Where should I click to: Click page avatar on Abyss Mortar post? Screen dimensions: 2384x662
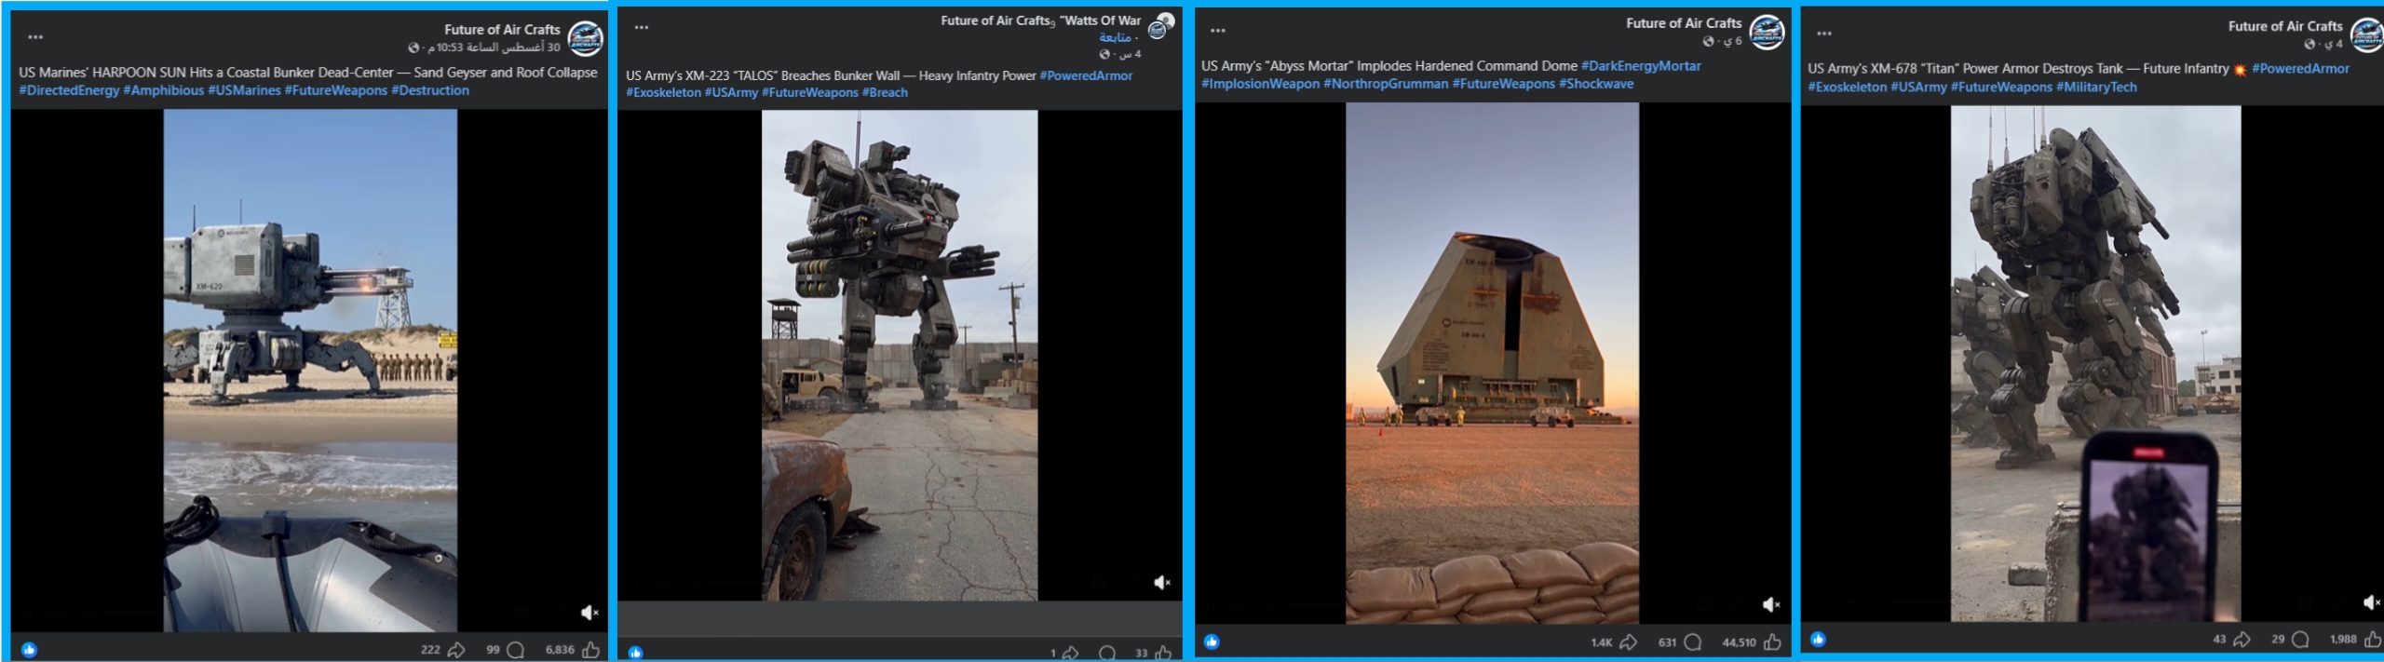[x=1767, y=32]
